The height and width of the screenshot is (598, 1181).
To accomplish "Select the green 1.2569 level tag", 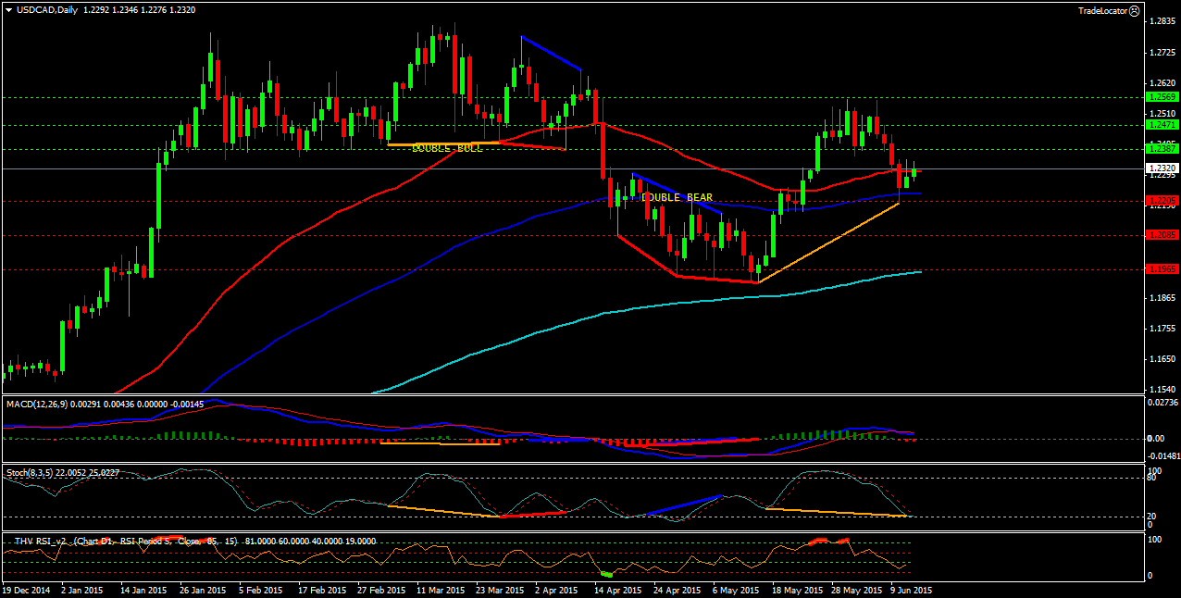I will (x=1161, y=96).
